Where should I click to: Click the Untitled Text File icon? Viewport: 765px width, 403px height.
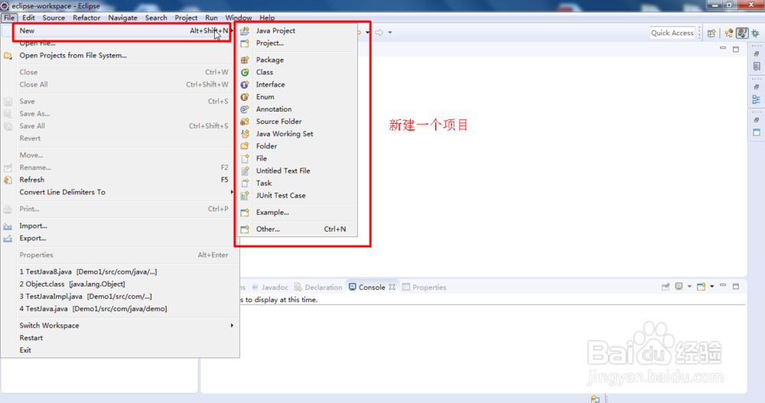click(245, 171)
